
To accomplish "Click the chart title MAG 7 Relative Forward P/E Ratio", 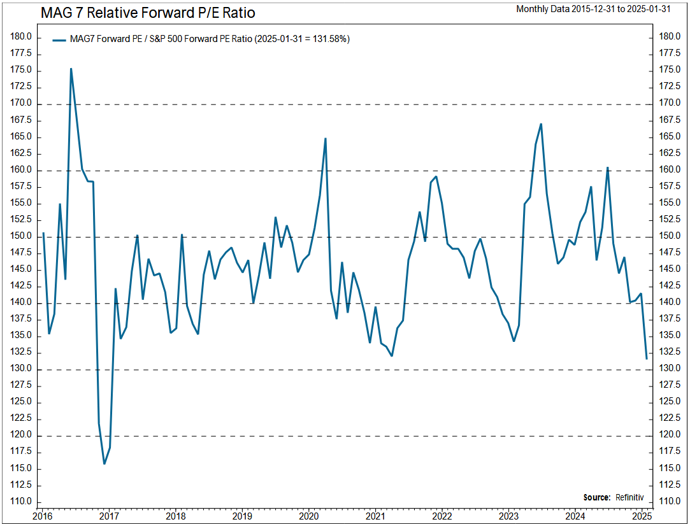I will [x=148, y=13].
